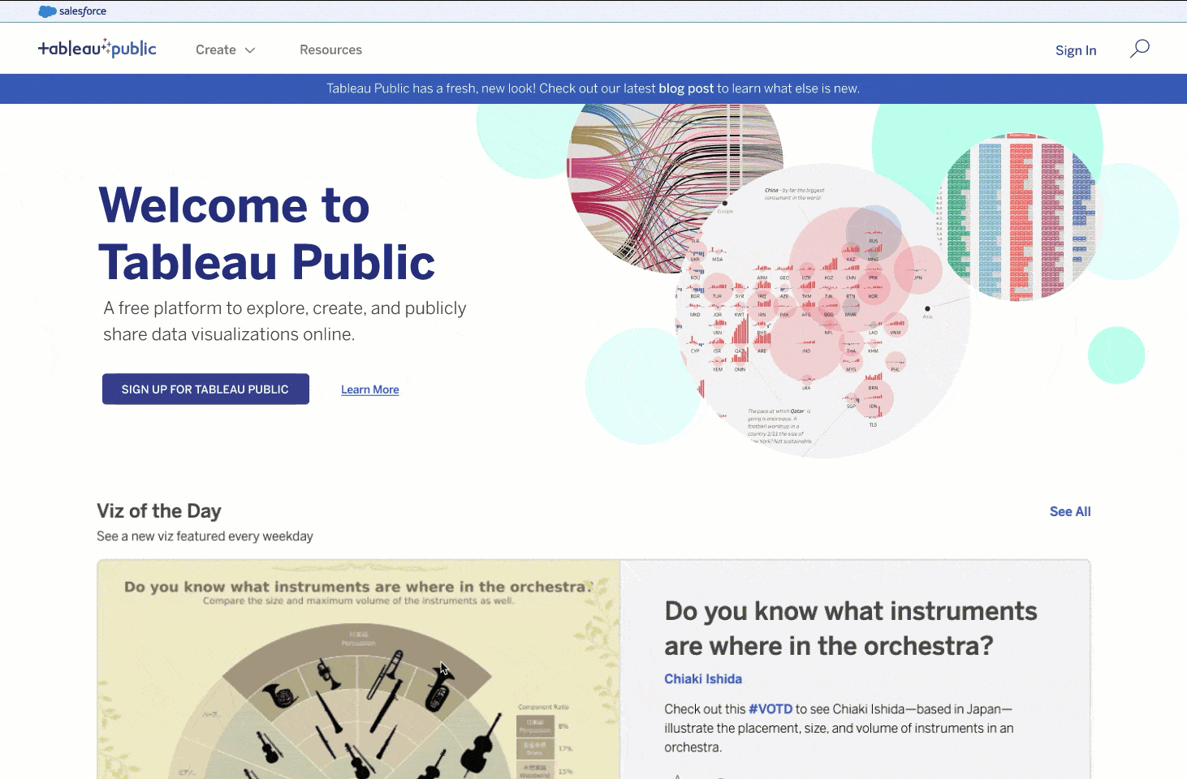Image resolution: width=1187 pixels, height=779 pixels.
Task: Click See All next to Viz of the Day
Action: point(1069,511)
